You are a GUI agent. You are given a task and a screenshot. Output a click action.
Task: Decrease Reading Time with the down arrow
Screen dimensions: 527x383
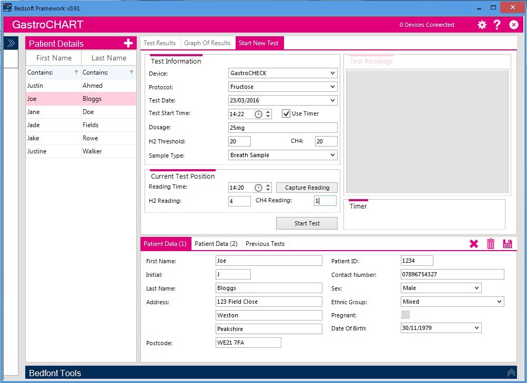pyautogui.click(x=268, y=190)
